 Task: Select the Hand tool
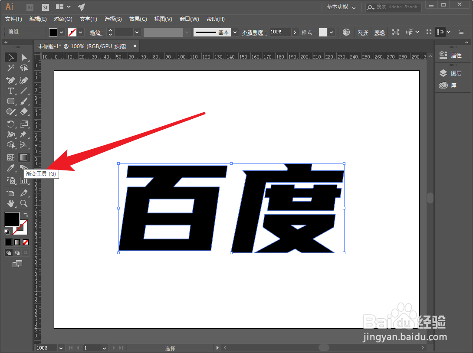(11, 203)
